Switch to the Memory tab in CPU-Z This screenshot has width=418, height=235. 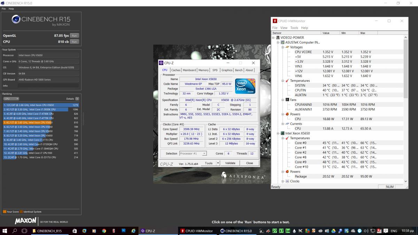point(204,70)
